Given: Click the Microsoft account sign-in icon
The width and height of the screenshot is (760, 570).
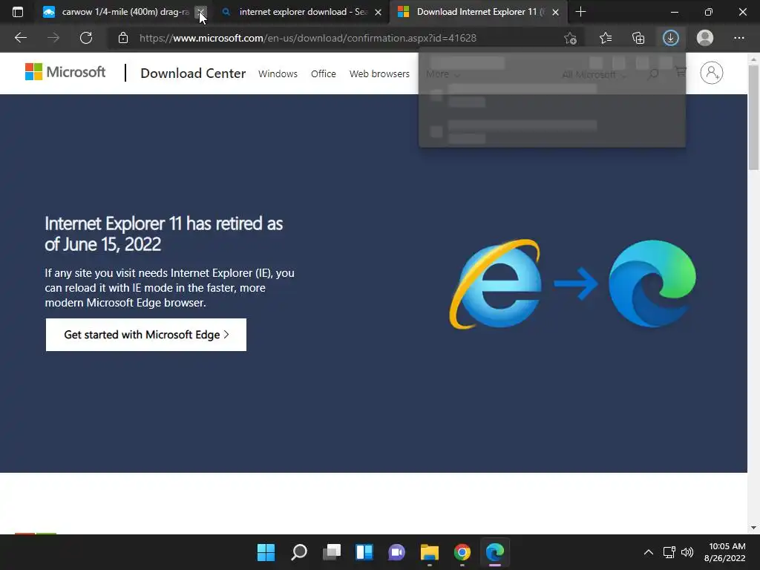Looking at the screenshot, I should [x=712, y=73].
